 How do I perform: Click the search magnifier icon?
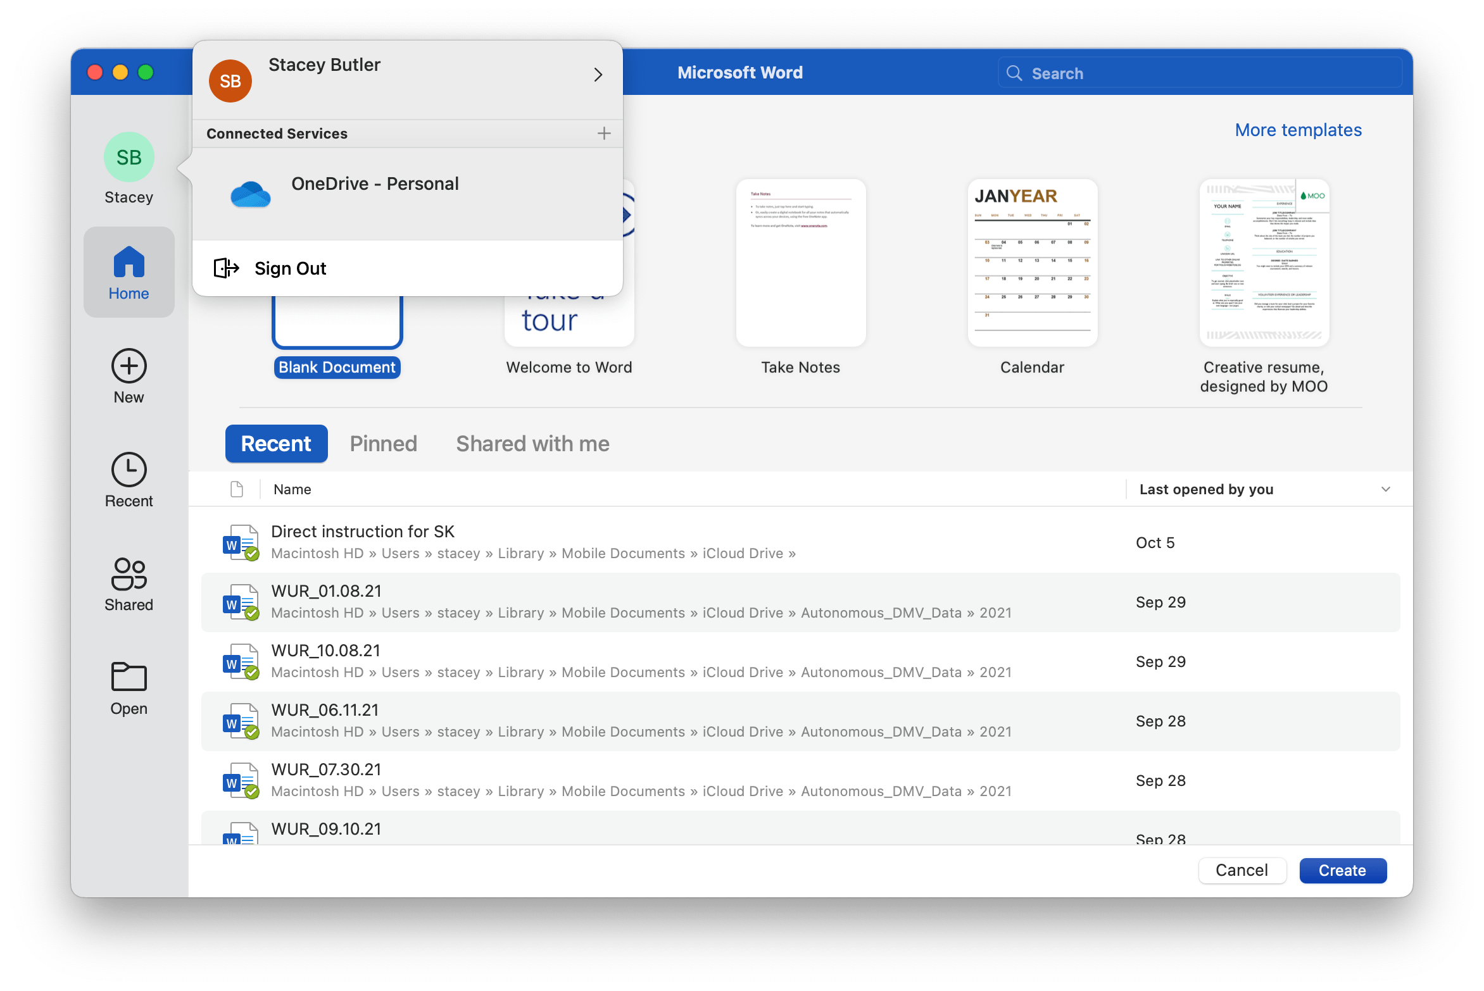[x=1014, y=73]
